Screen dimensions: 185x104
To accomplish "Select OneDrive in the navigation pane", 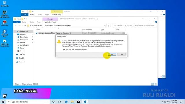I will click(22, 55).
